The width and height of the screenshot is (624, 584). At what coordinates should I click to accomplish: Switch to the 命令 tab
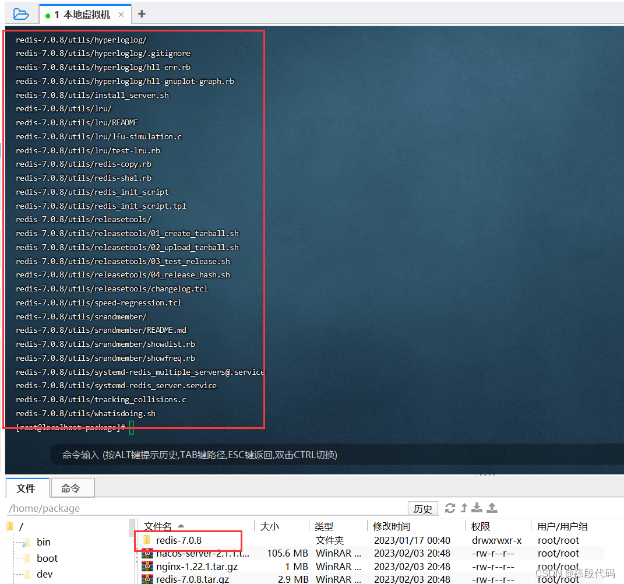point(71,488)
